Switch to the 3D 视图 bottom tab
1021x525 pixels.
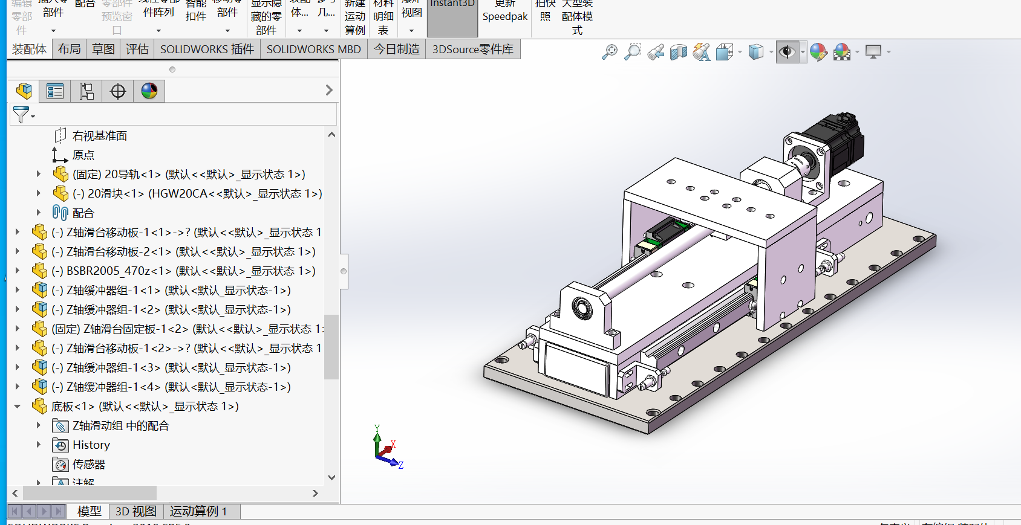click(x=136, y=511)
